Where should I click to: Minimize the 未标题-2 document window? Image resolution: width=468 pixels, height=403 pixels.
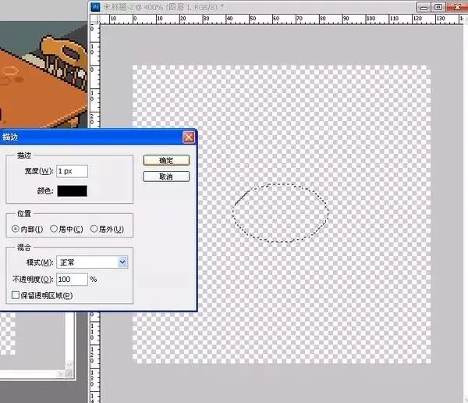coord(423,7)
